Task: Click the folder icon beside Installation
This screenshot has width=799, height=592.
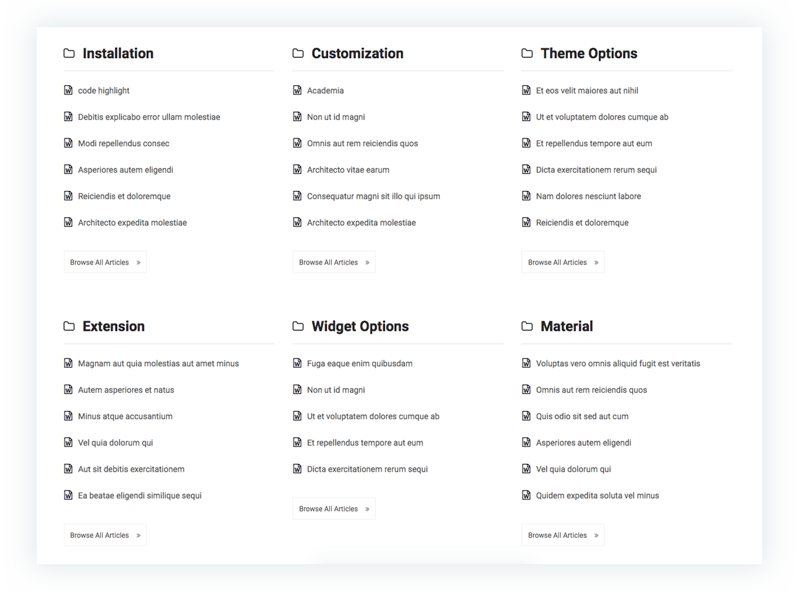Action: (x=69, y=53)
